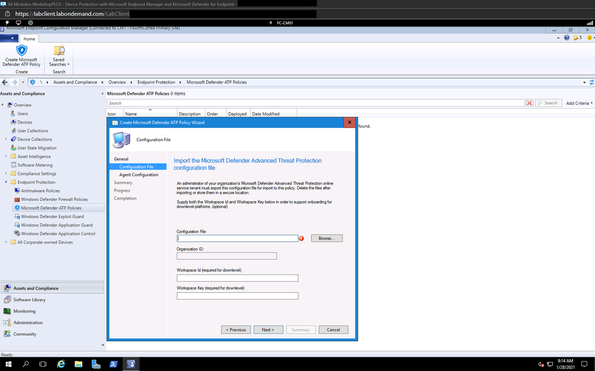Click the list Search text box
This screenshot has height=371, width=595.
pos(316,103)
